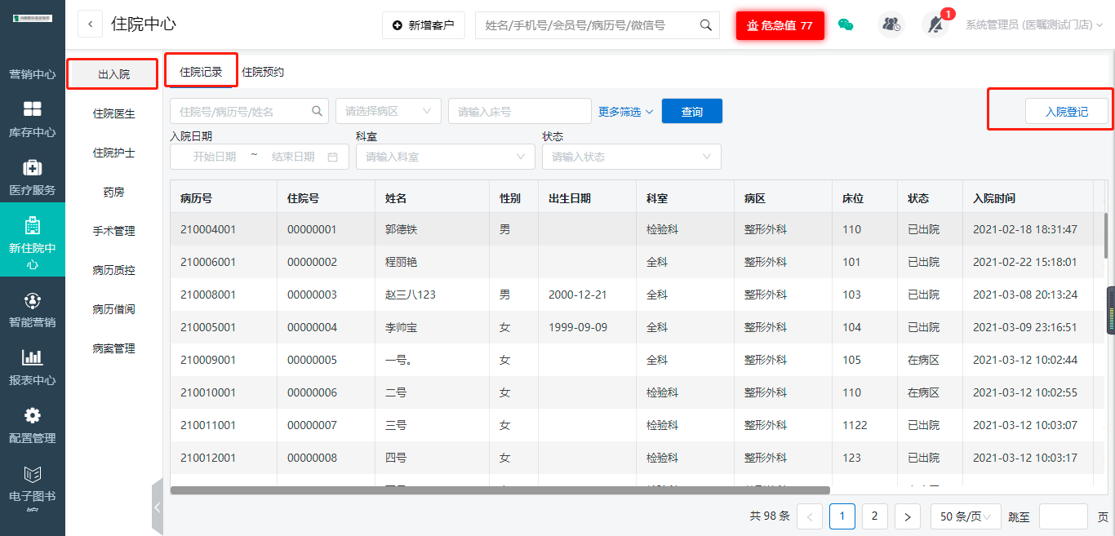1115x536 pixels.
Task: Select the 病案管理 menu item
Action: click(x=113, y=348)
